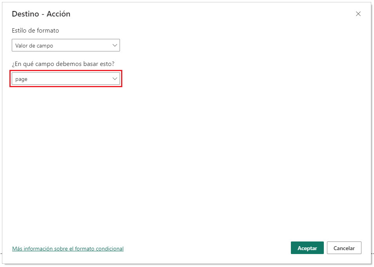The width and height of the screenshot is (374, 267).
Task: Select the page value text
Action: (x=21, y=79)
